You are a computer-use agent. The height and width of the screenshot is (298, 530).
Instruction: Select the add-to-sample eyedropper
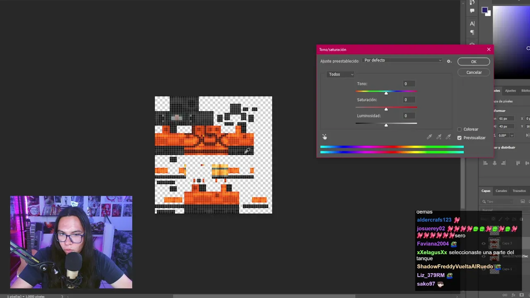click(x=439, y=137)
